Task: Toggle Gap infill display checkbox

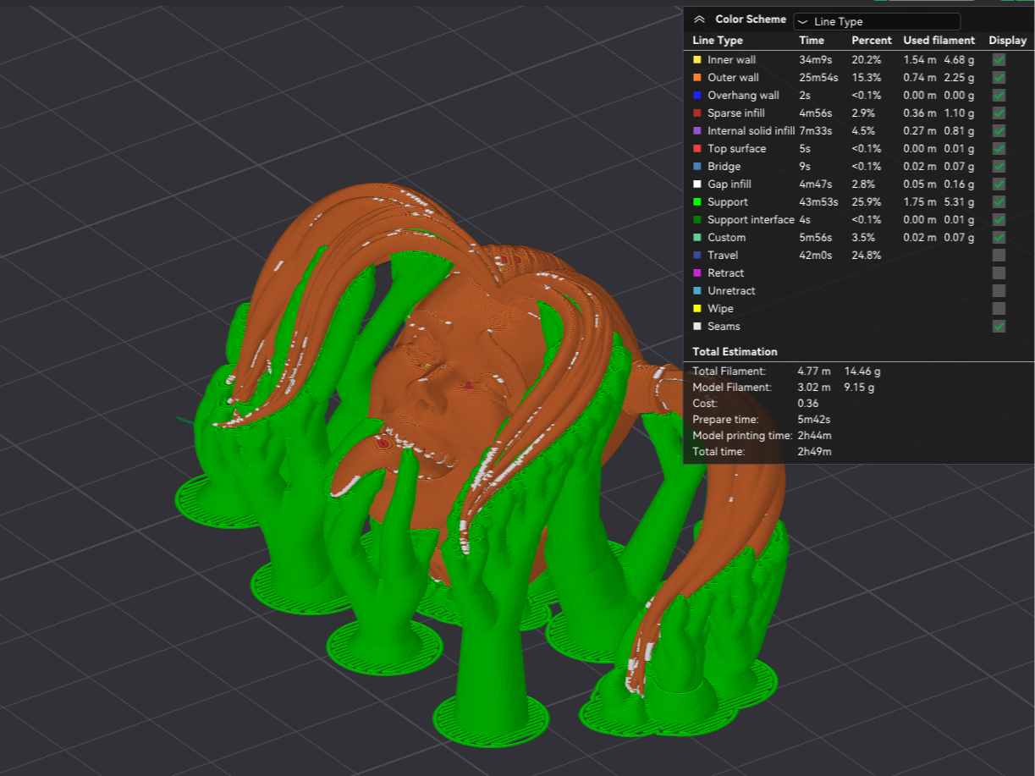Action: [999, 184]
